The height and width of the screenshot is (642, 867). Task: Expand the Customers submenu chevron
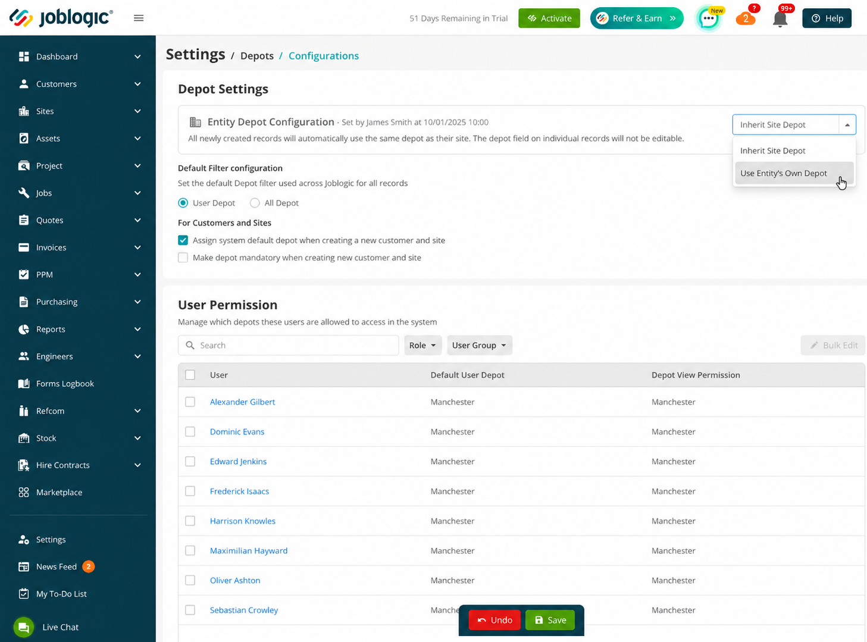point(137,84)
